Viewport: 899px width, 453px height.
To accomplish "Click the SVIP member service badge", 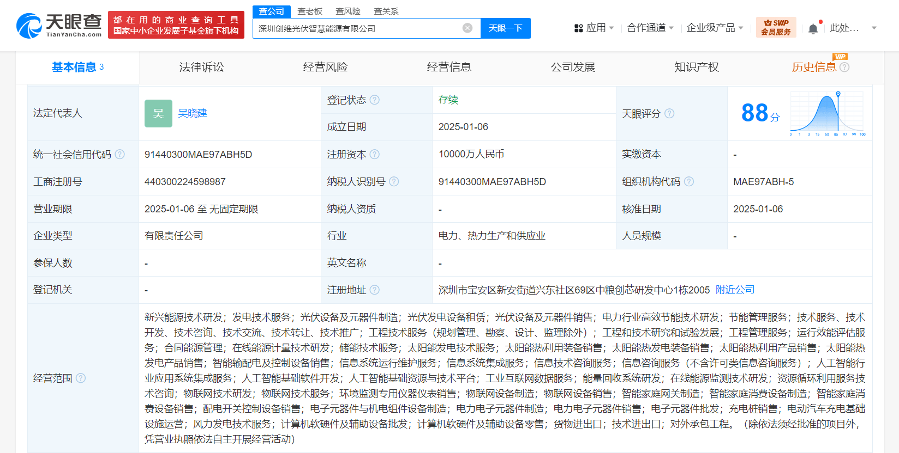I will 776,27.
